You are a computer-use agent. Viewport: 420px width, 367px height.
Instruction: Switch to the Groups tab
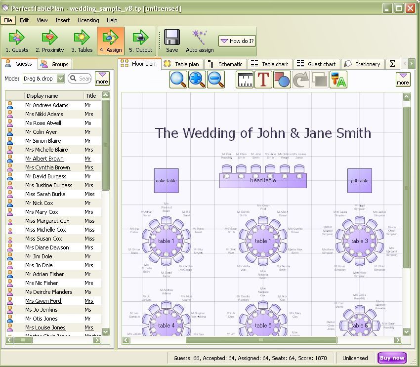point(55,64)
